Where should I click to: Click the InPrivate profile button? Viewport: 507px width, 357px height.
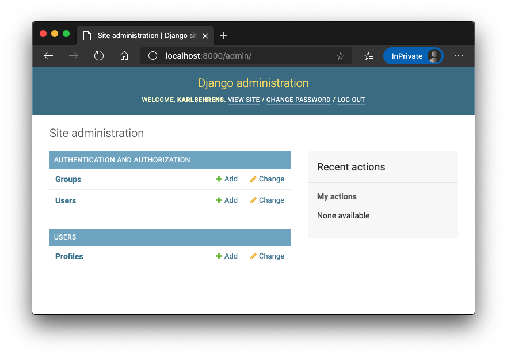(413, 56)
